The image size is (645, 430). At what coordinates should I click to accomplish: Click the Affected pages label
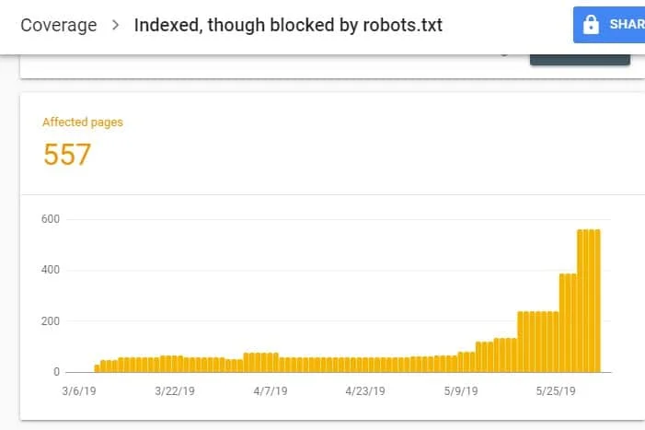click(x=83, y=122)
